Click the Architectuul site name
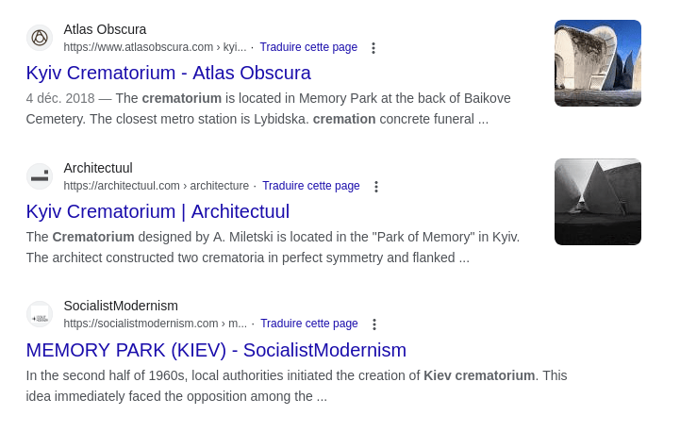The image size is (680, 432). click(98, 168)
